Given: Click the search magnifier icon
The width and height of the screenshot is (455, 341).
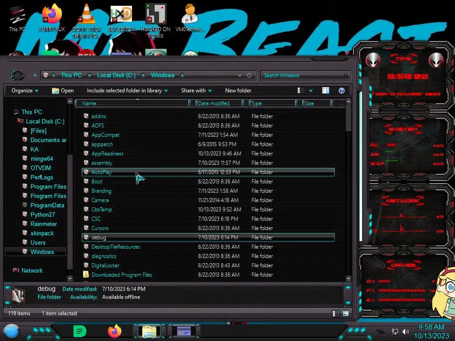Looking at the screenshot, I should click(345, 75).
